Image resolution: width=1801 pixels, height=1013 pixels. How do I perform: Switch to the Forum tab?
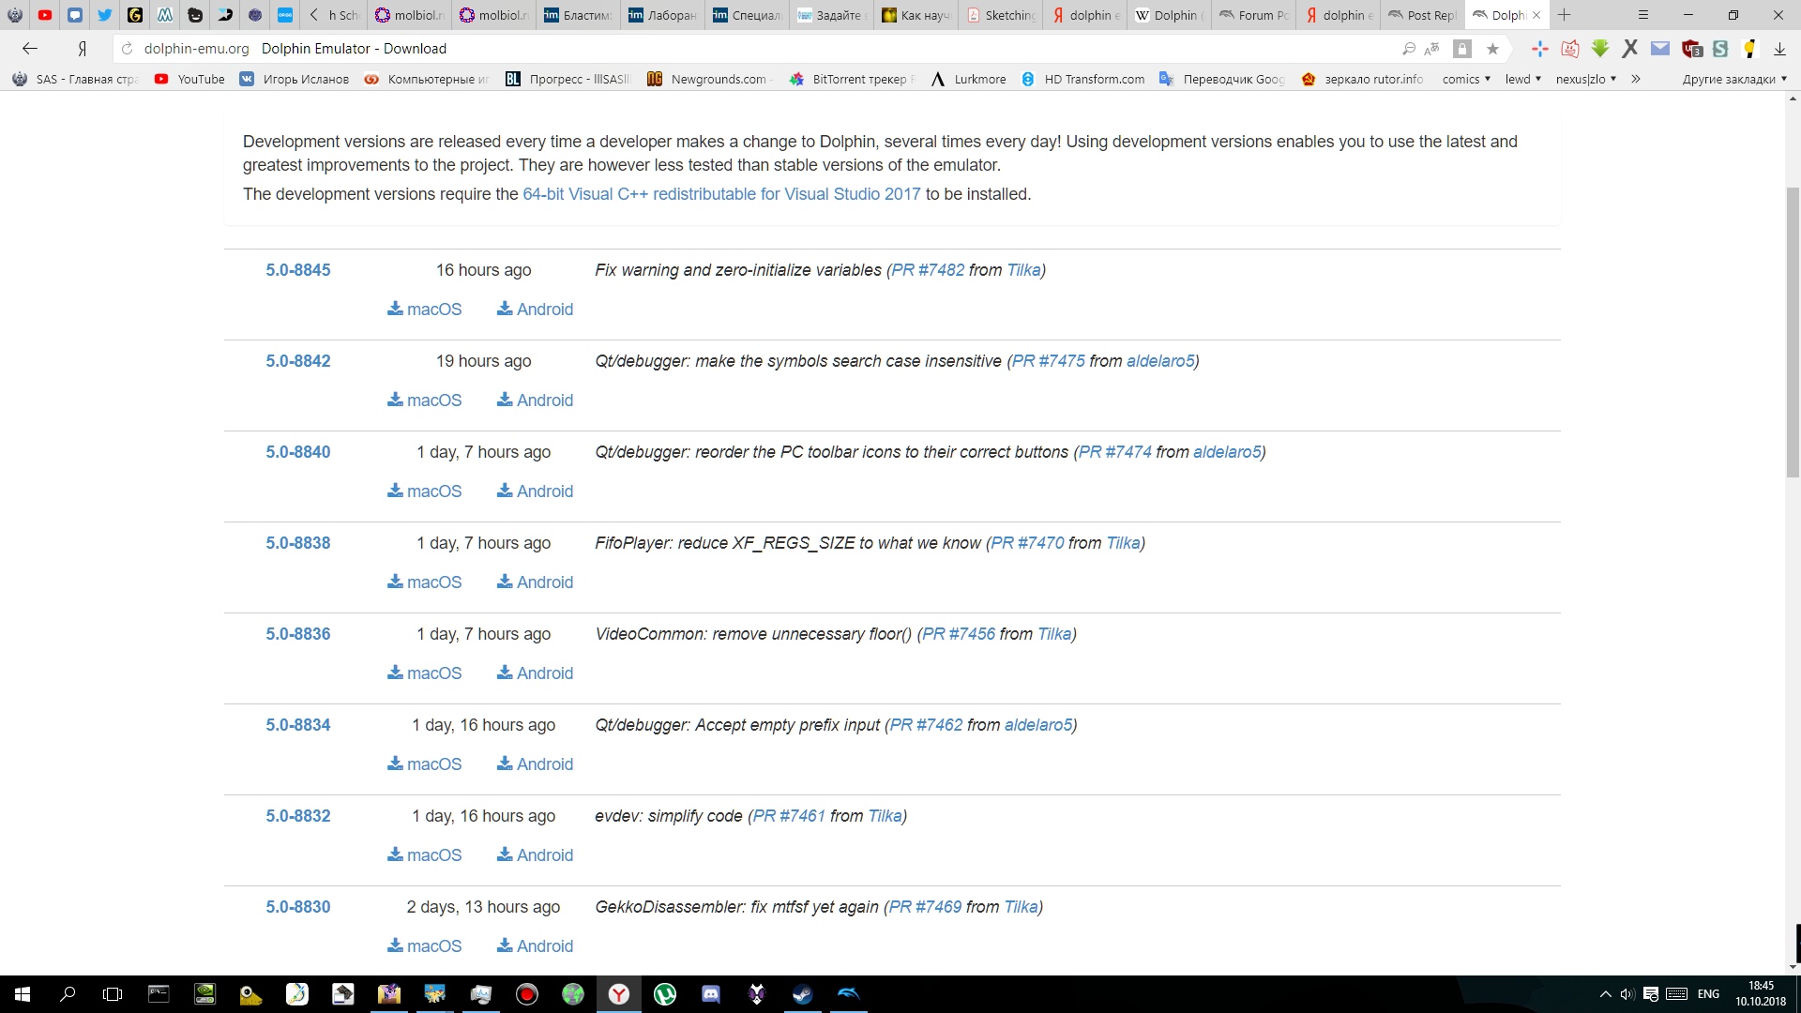click(1253, 15)
